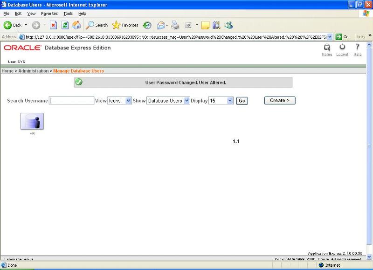Refresh the page with Refresh icon

[x=65, y=25]
